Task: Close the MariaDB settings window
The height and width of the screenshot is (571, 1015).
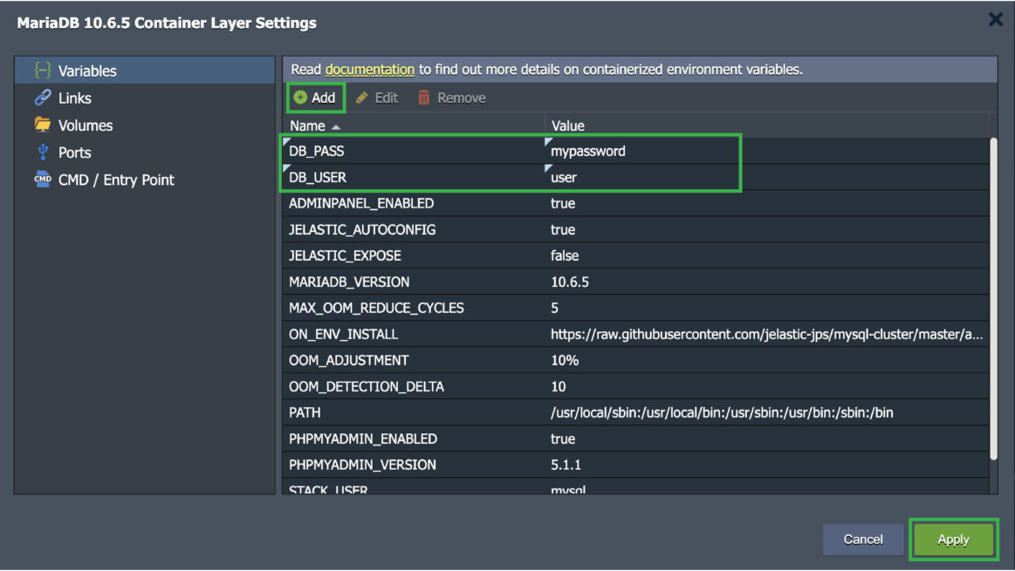Action: click(995, 17)
